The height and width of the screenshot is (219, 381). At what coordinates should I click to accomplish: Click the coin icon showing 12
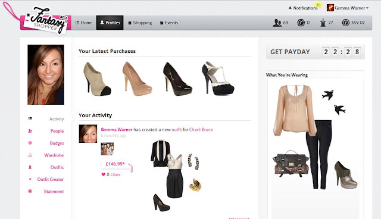(x=301, y=23)
